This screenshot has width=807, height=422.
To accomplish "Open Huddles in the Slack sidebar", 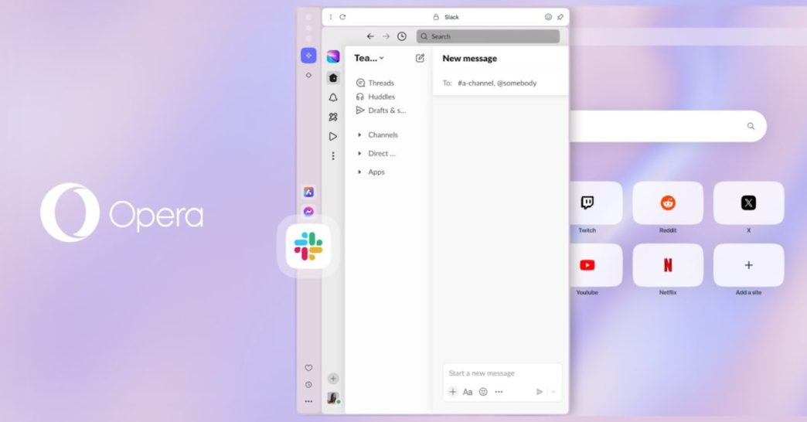I will point(381,97).
